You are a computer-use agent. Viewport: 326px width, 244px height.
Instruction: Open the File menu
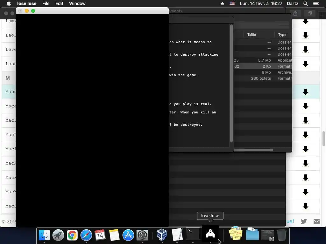coord(46,3)
